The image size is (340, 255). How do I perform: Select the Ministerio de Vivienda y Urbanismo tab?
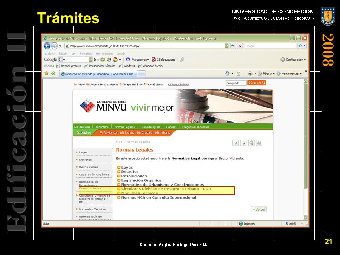[99, 74]
